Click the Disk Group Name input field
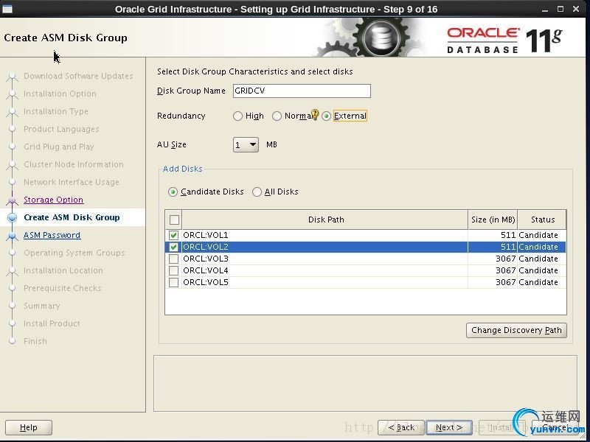590x442 pixels. point(302,91)
